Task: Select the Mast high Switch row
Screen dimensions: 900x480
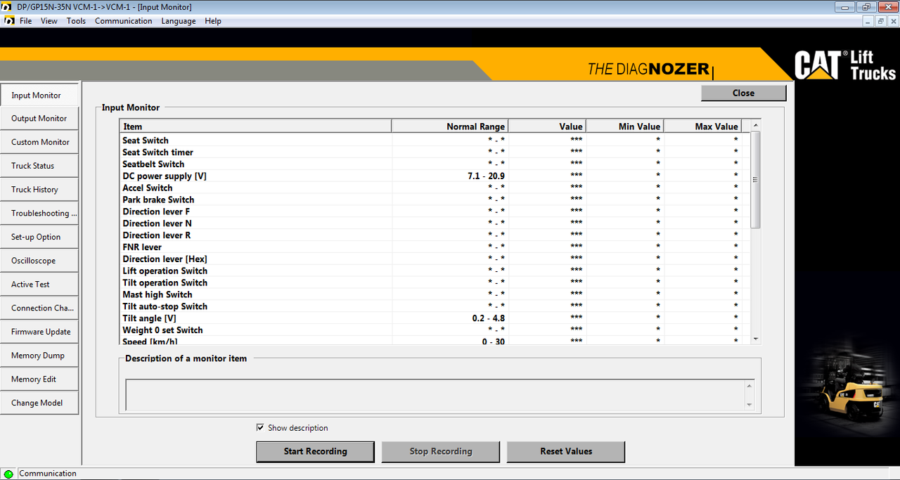Action: 435,294
